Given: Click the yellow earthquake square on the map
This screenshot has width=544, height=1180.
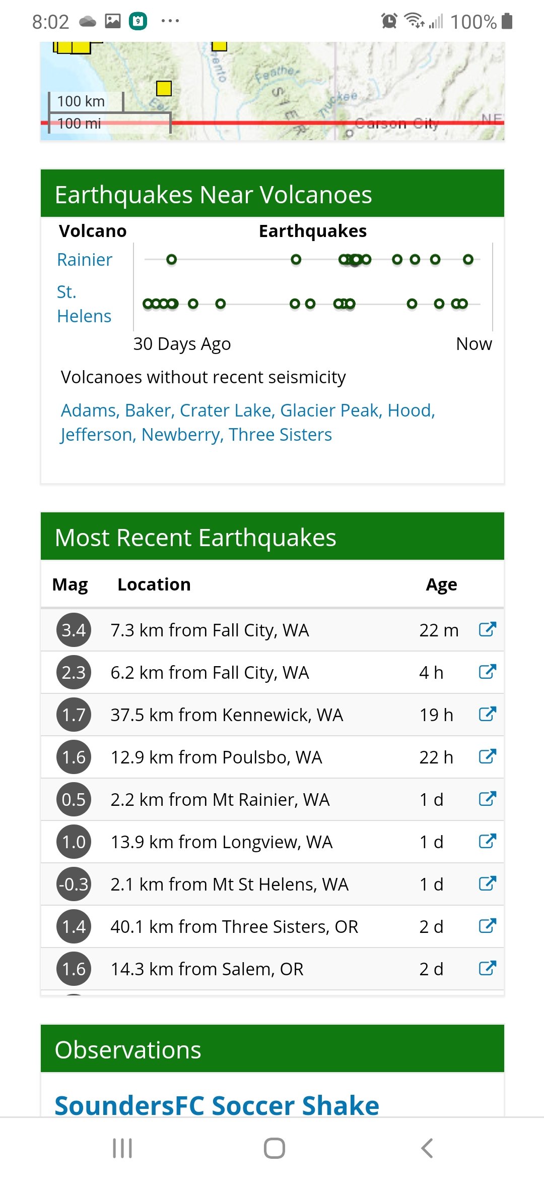Looking at the screenshot, I should (x=164, y=88).
